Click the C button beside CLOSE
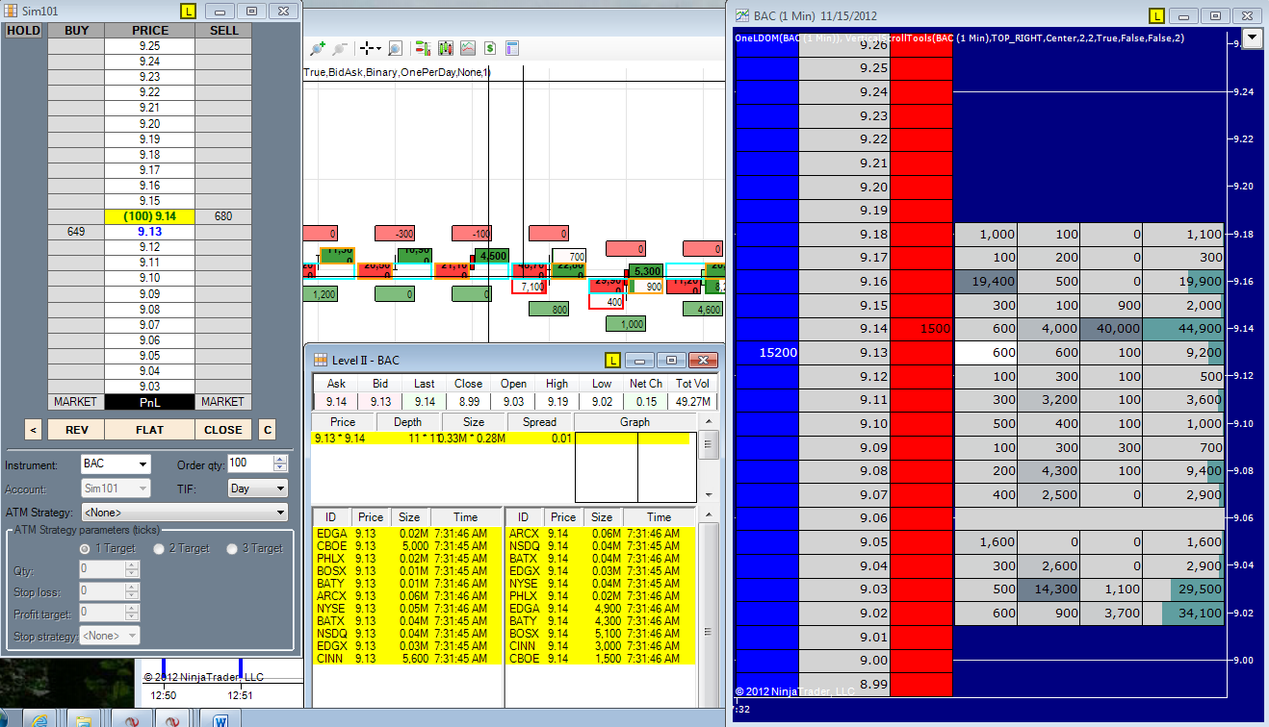This screenshot has width=1269, height=727. coord(268,430)
